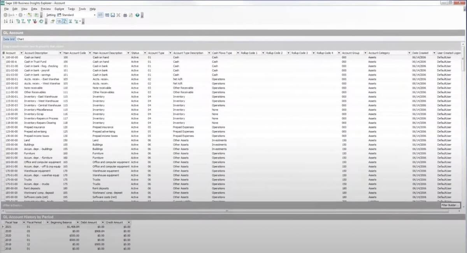This screenshot has width=467, height=253.
Task: Click the Setting views icon beside Standard
Action: [60, 15]
